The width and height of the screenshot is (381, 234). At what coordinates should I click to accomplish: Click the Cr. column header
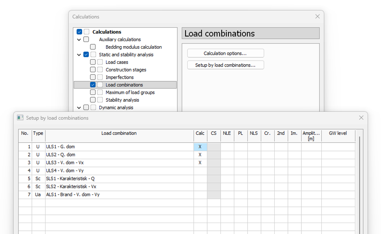pos(268,136)
